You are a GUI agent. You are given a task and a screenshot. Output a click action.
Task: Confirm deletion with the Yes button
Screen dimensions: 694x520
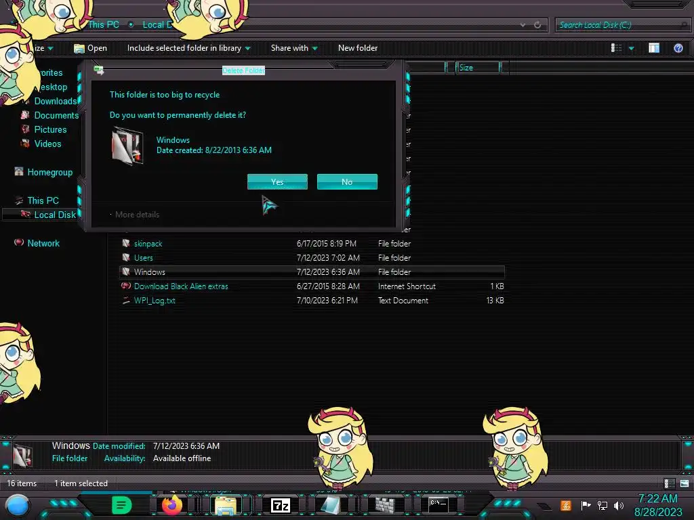point(277,181)
